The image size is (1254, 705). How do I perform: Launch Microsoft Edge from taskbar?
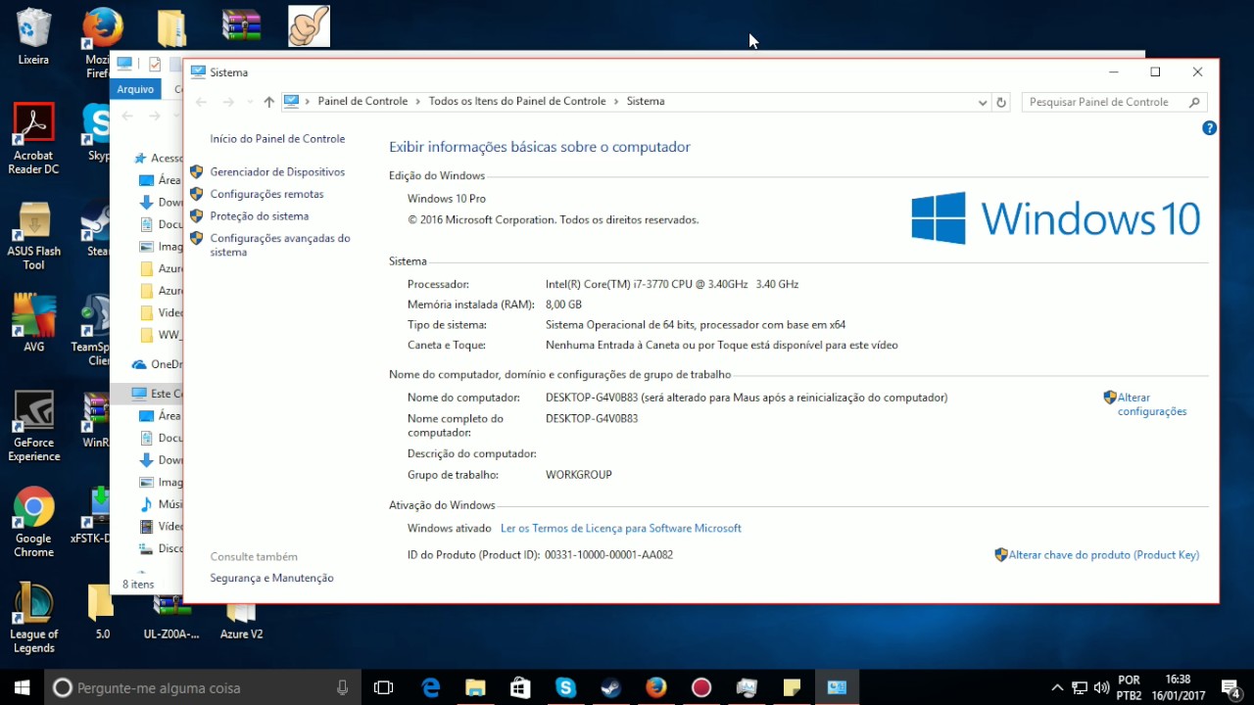click(x=431, y=687)
